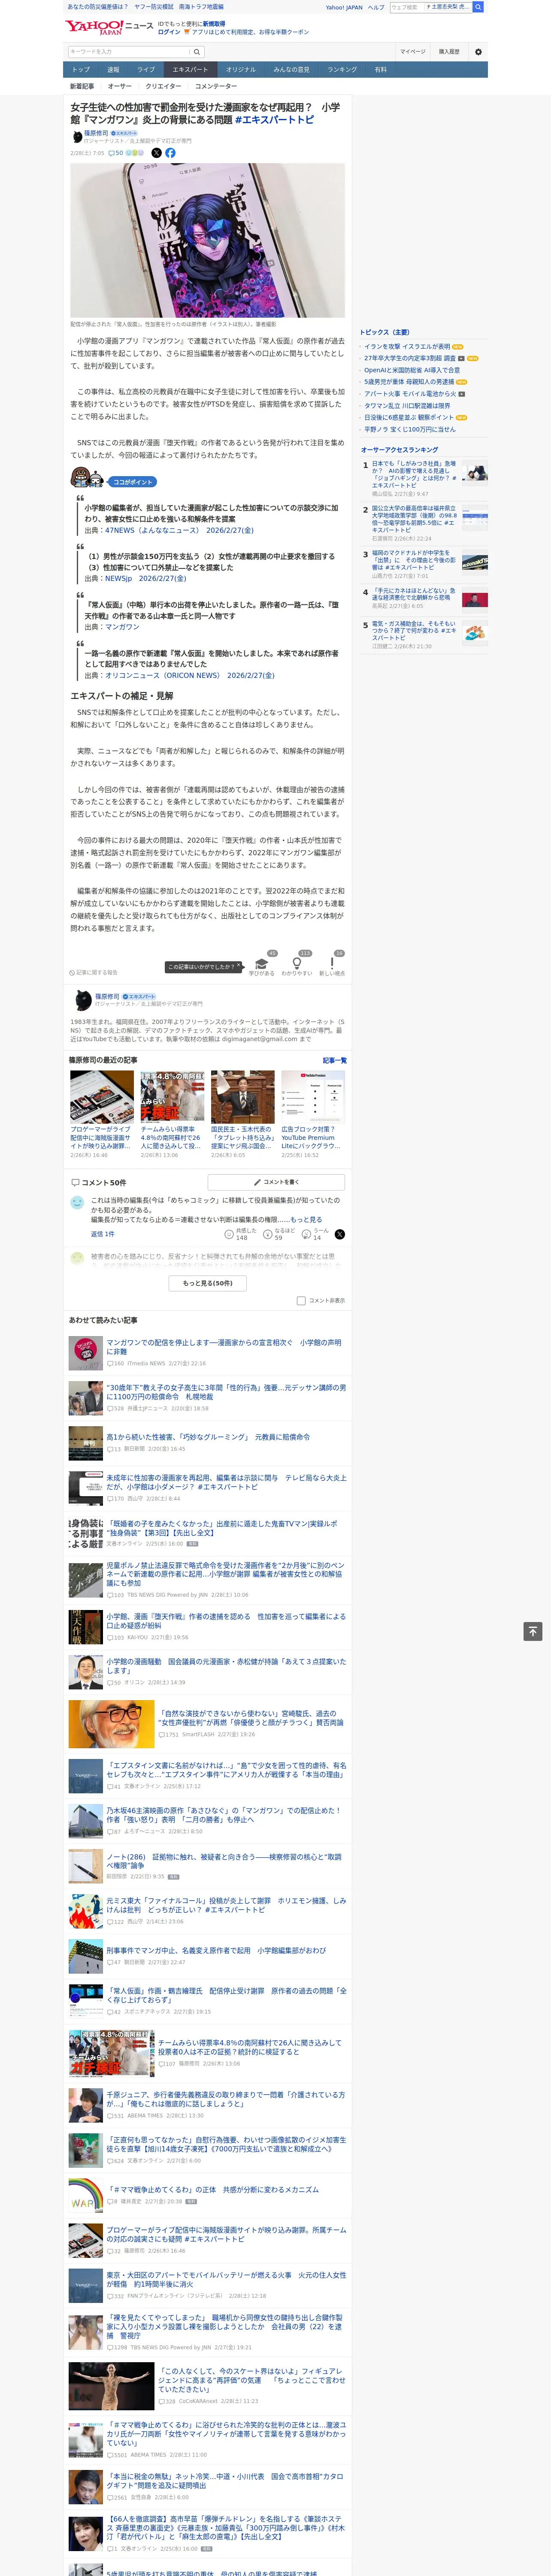The width and height of the screenshot is (551, 2576).
Task: Select the オリジナル tab
Action: [x=241, y=70]
